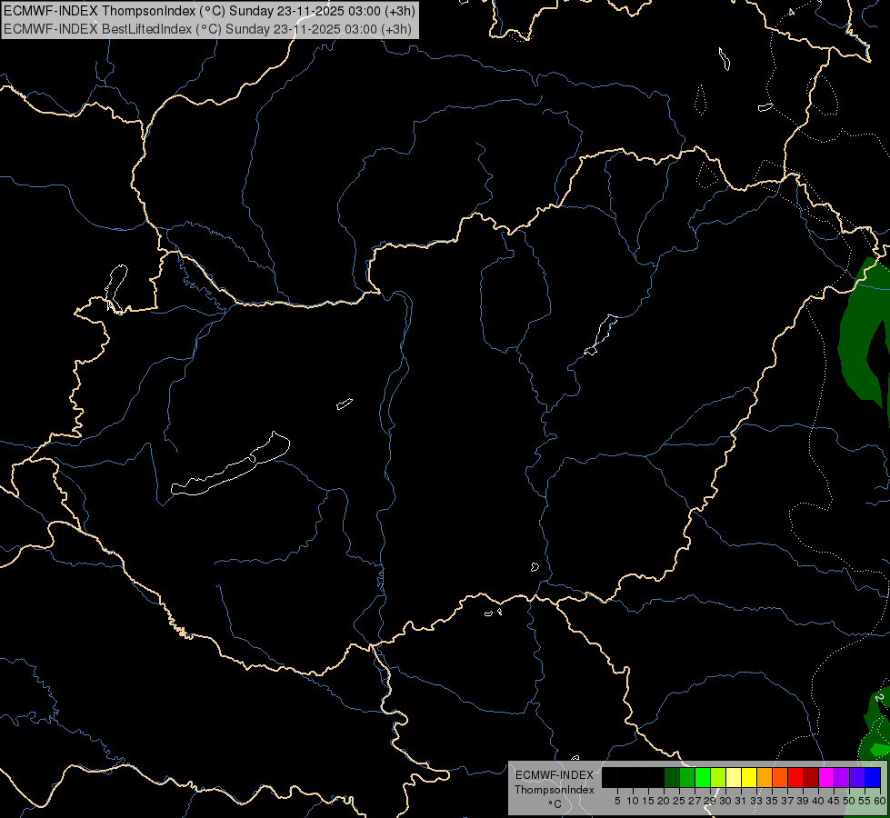Select the yellow 31–33 legend swatch
Viewport: 890px width, 818px height.
pyautogui.click(x=749, y=778)
